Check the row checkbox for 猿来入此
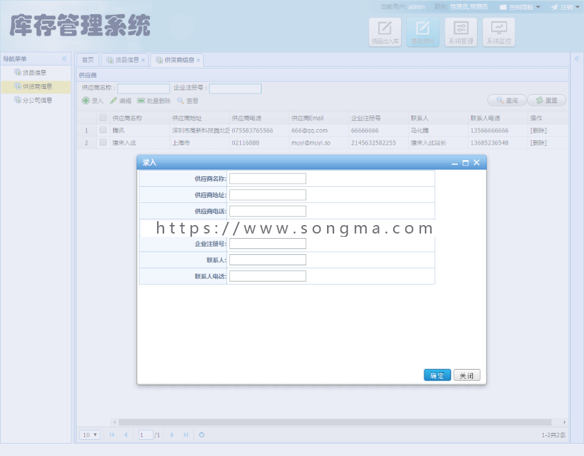 (x=103, y=142)
